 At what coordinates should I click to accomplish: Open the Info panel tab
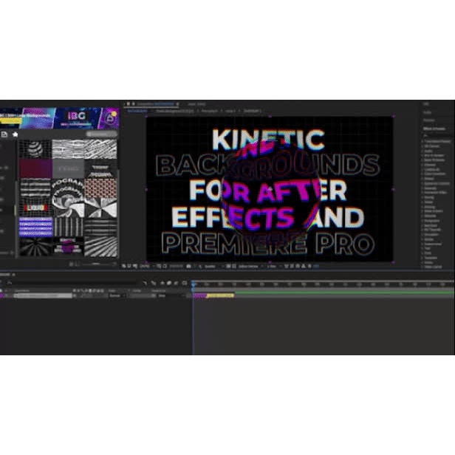click(426, 104)
